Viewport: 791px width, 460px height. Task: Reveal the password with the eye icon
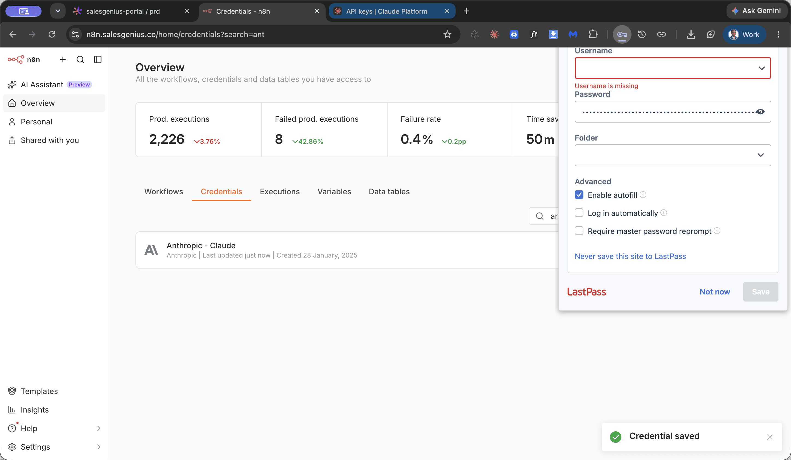pyautogui.click(x=760, y=112)
